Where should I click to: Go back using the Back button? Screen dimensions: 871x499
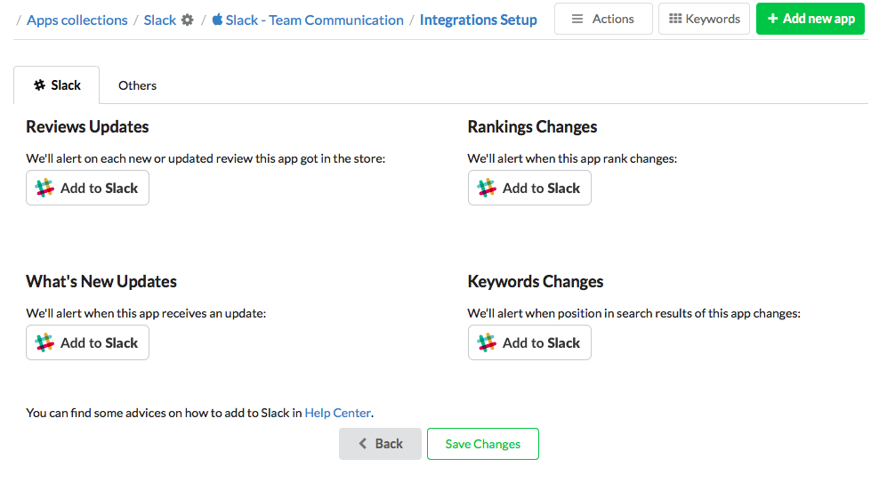(380, 444)
